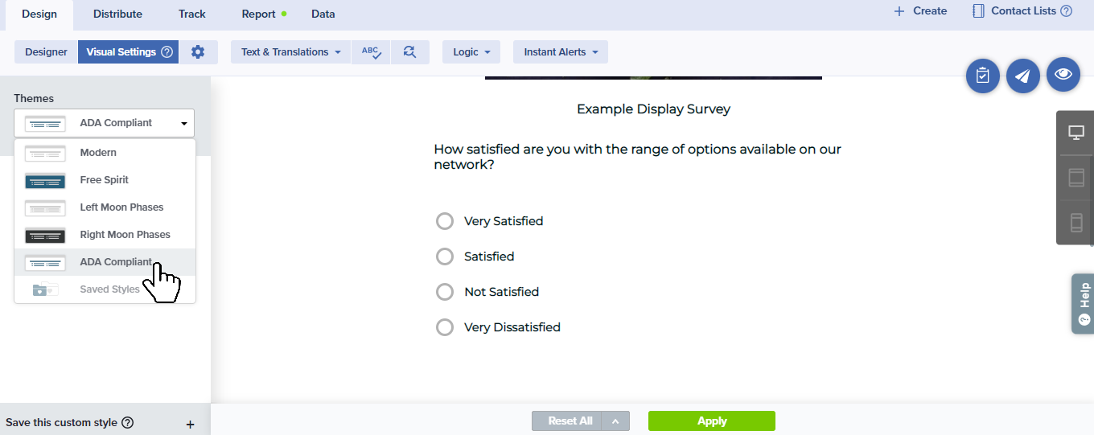The width and height of the screenshot is (1094, 435).
Task: Click the refresh translations icon
Action: point(409,52)
